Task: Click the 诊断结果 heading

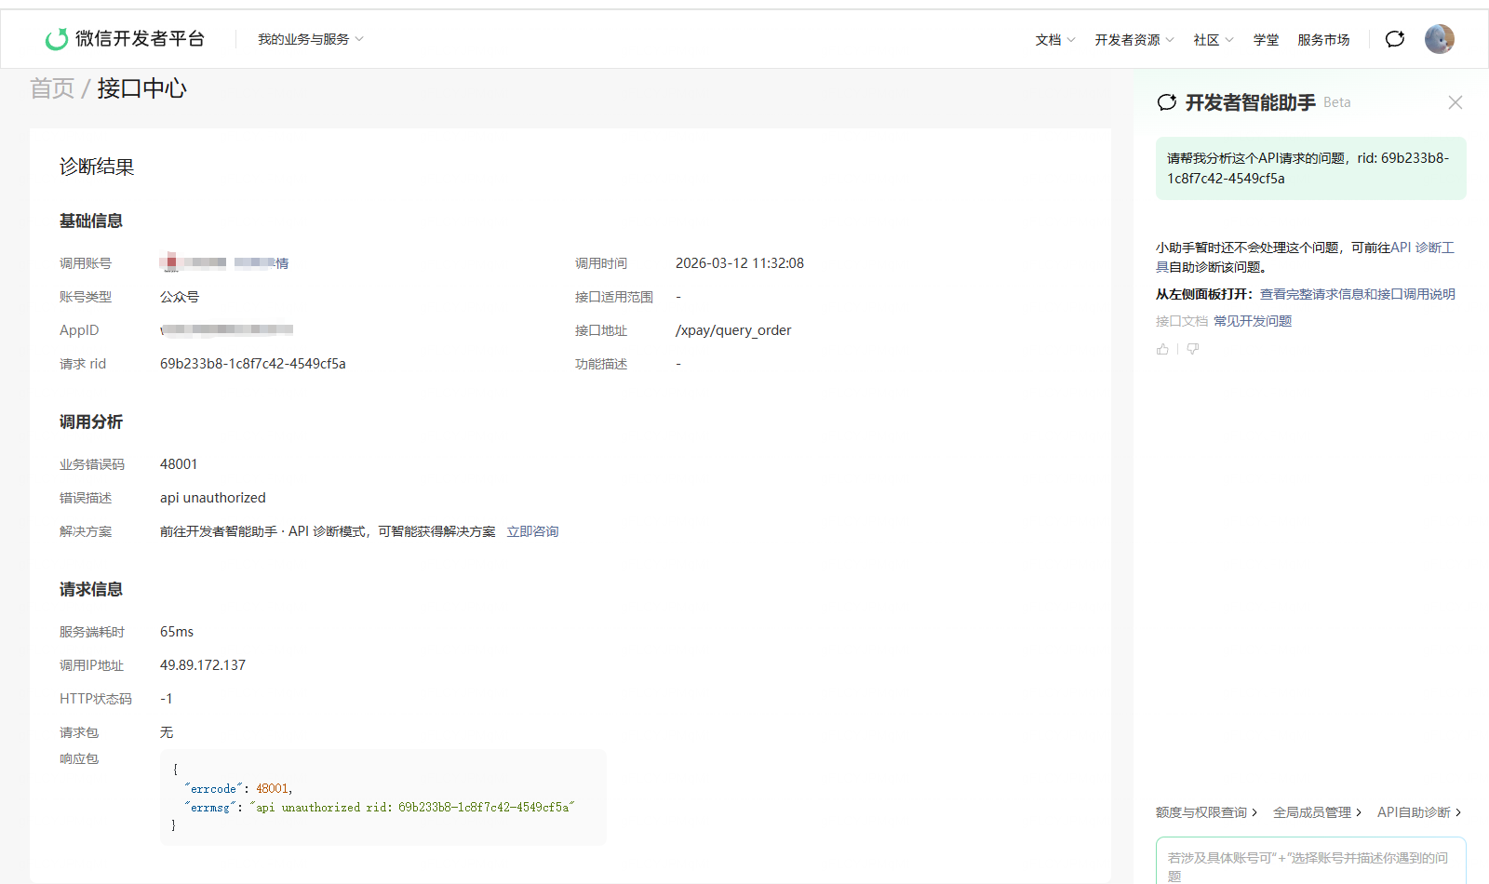Action: click(x=97, y=167)
